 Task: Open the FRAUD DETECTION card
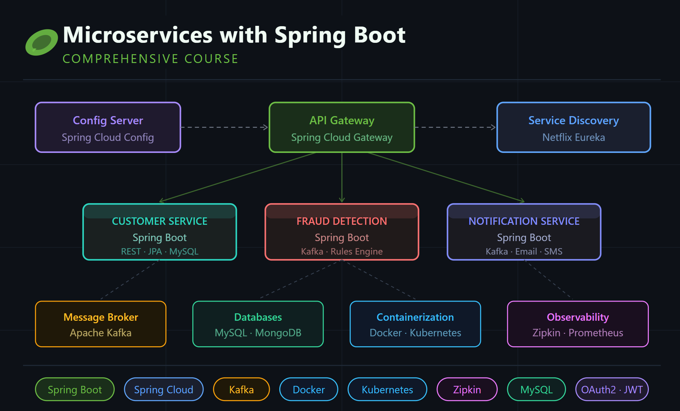342,232
